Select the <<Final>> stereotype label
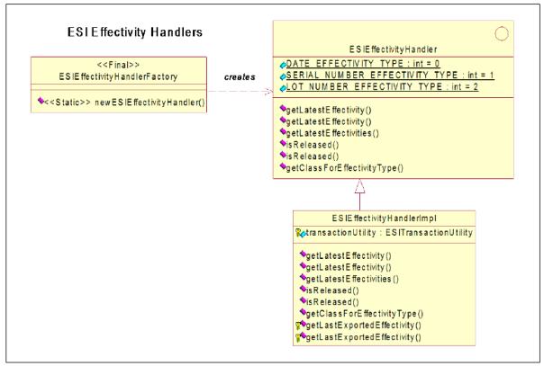Image resolution: width=544 pixels, height=366 pixels. click(119, 65)
